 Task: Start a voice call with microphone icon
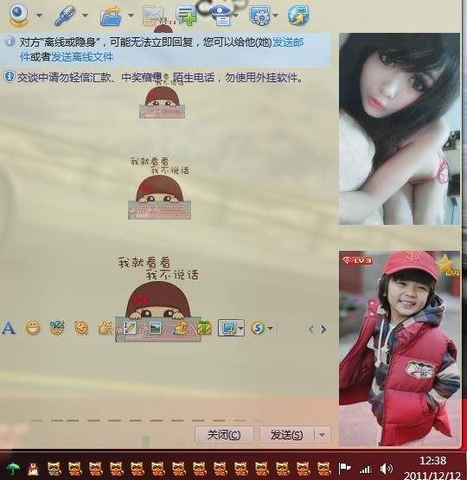[65, 15]
